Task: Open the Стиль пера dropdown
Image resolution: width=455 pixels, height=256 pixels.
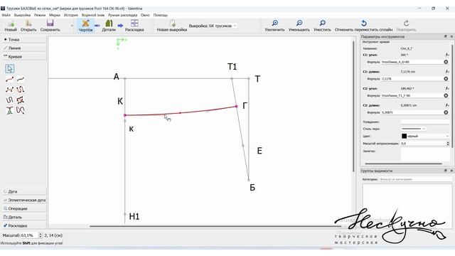Action: click(x=414, y=129)
